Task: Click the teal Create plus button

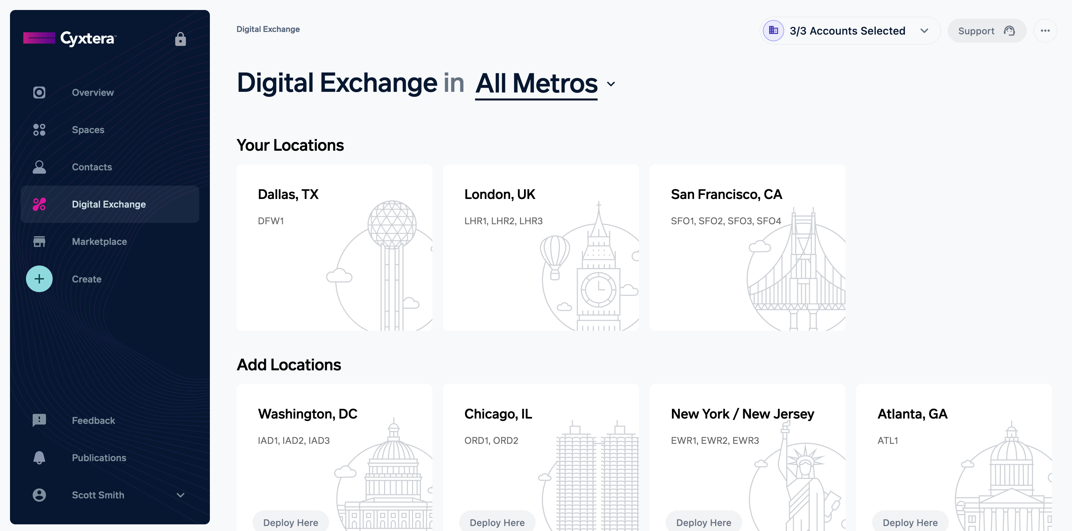Action: click(x=39, y=279)
